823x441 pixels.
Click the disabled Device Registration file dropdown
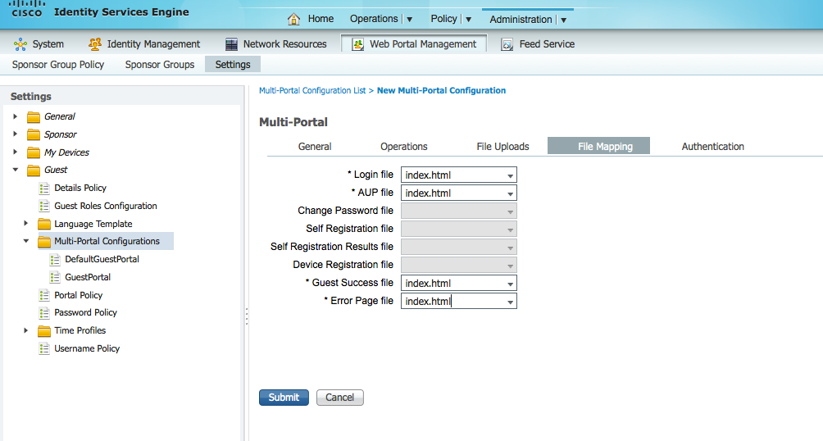(459, 265)
